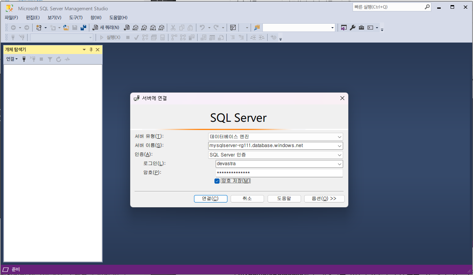Close the 서버에 연결 dialog
This screenshot has width=473, height=275.
point(342,98)
